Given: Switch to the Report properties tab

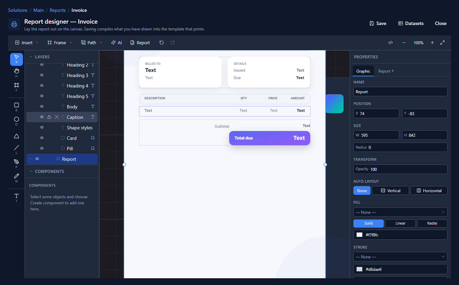Looking at the screenshot, I should (386, 71).
